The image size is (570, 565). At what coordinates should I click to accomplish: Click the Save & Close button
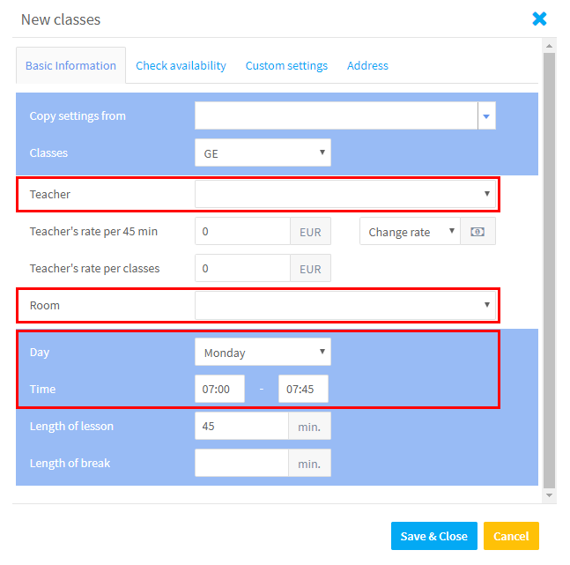(x=434, y=536)
